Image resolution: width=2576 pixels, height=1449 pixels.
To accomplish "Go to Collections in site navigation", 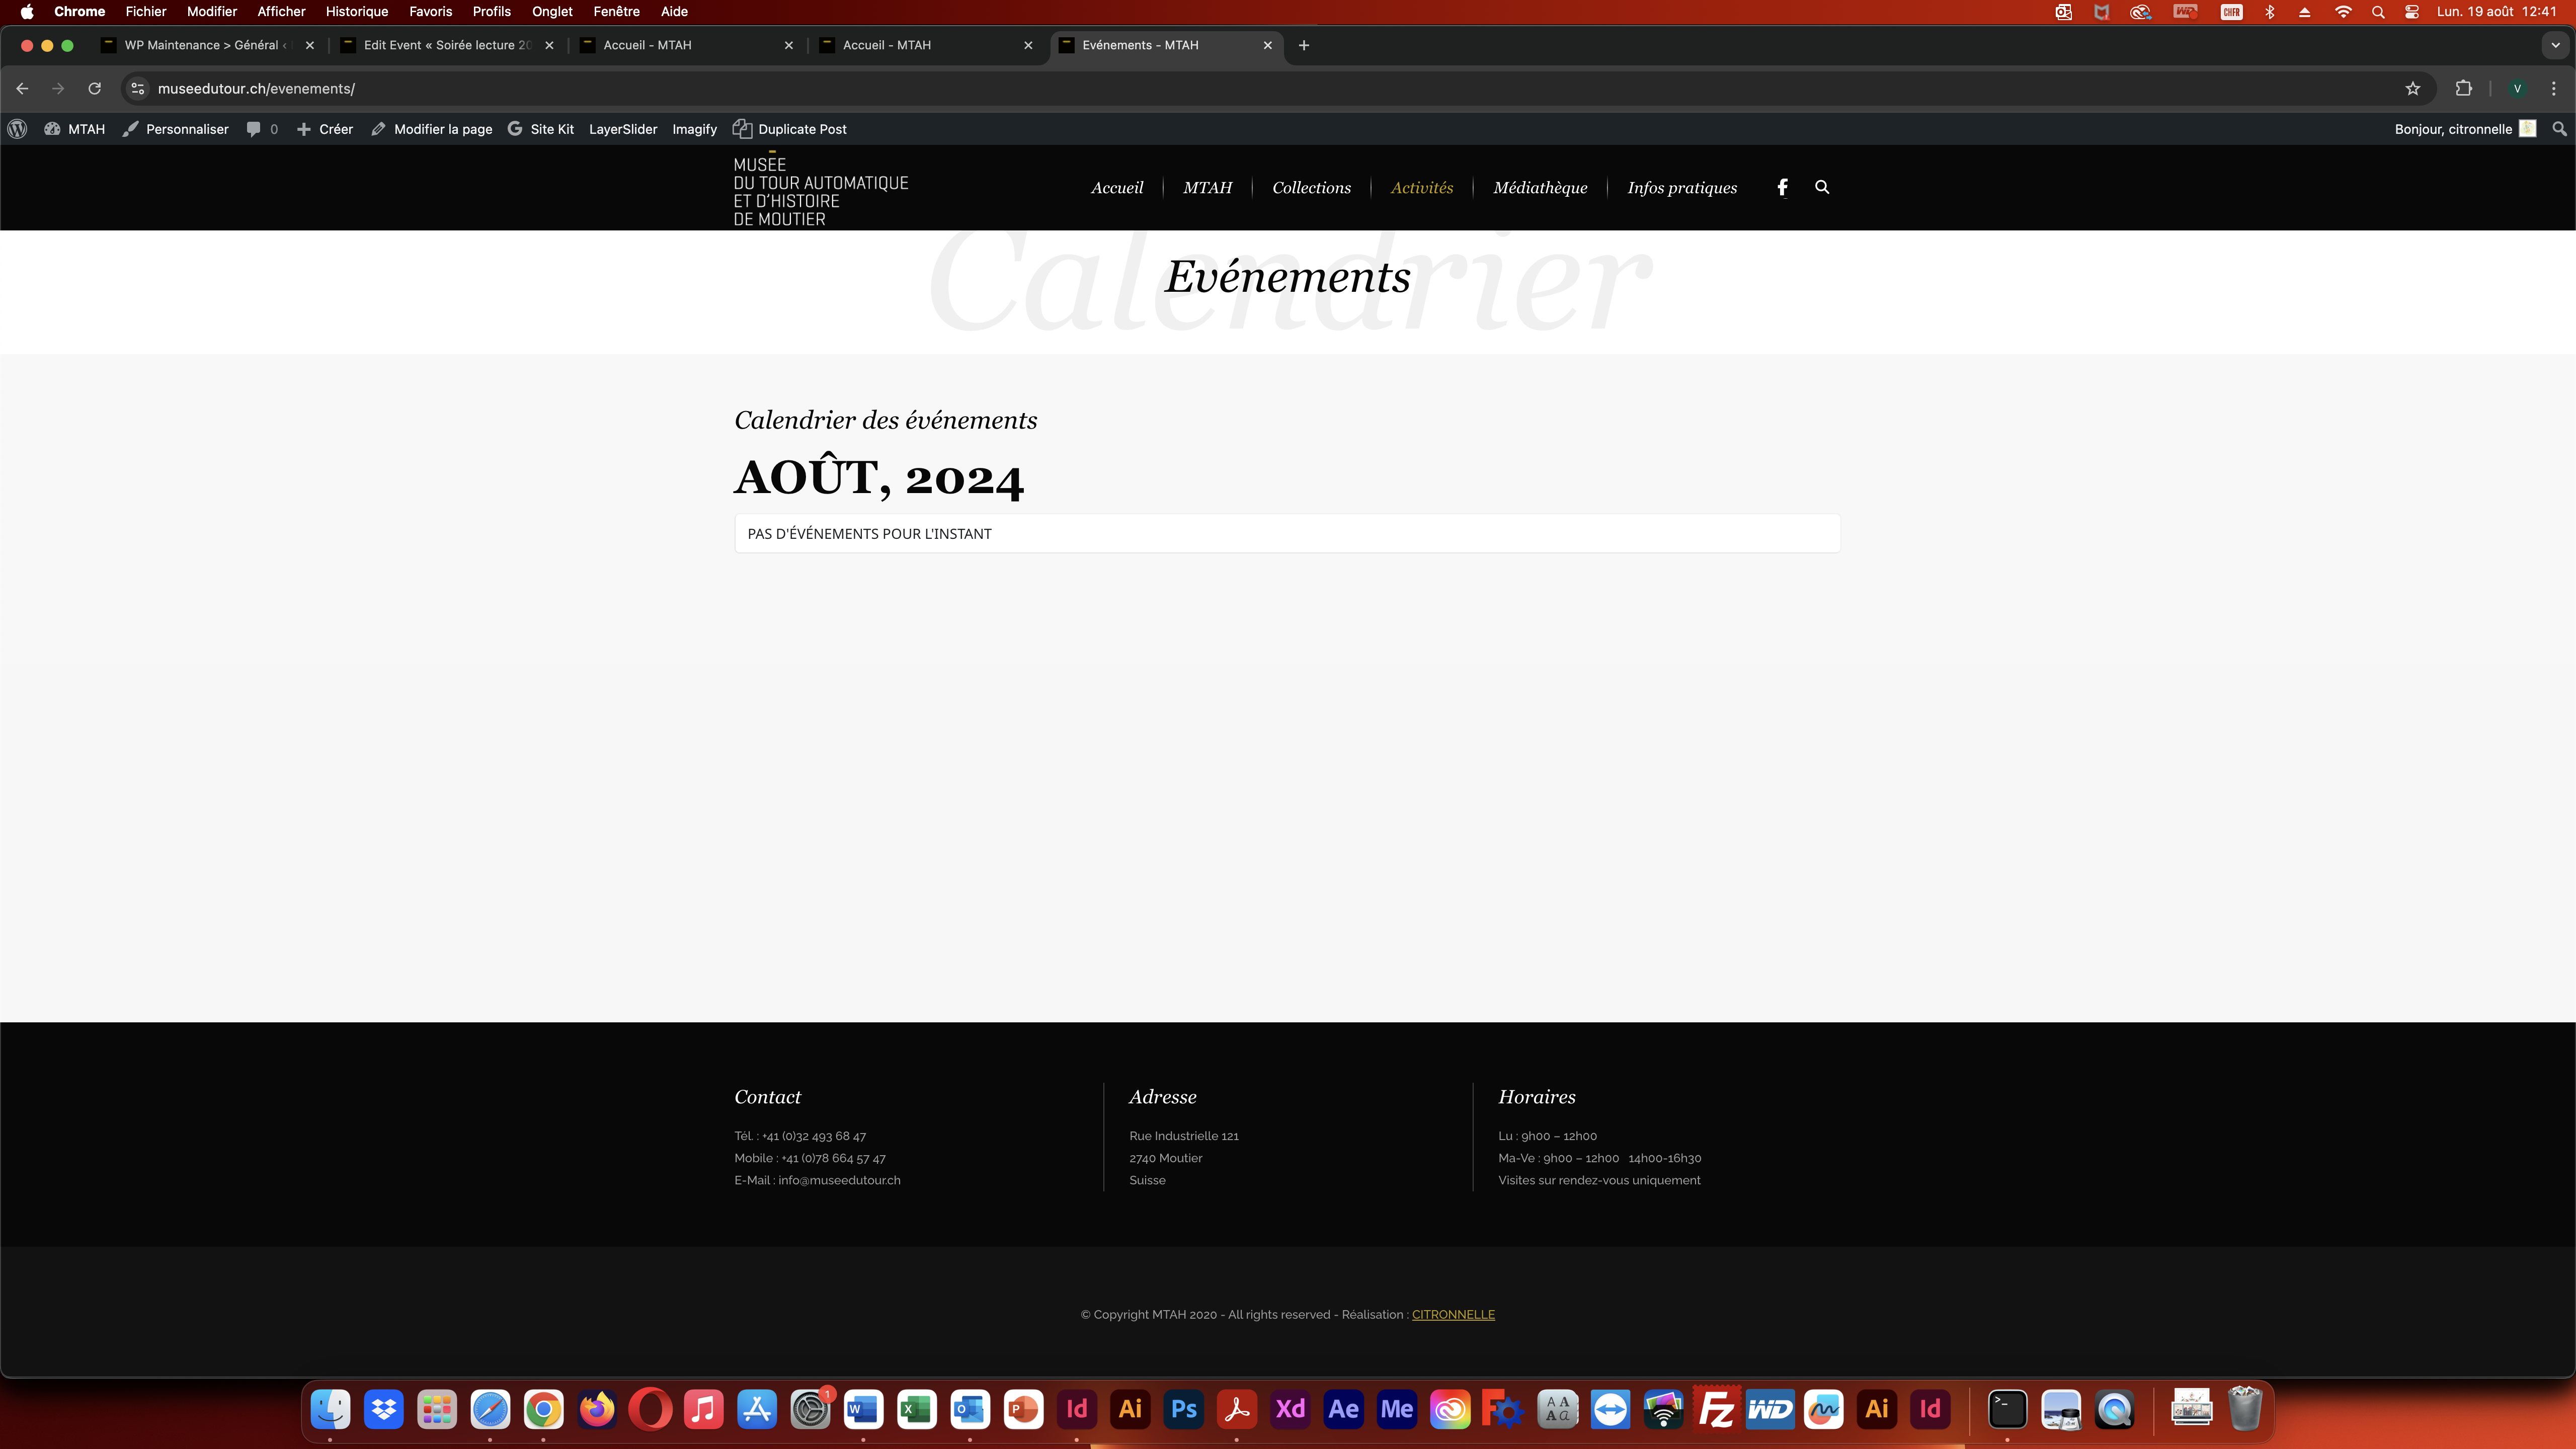I will point(1311,188).
